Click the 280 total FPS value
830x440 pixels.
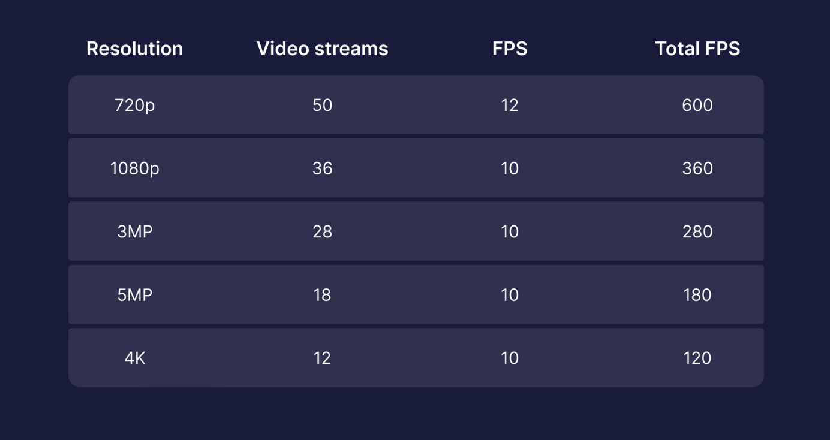pos(697,231)
